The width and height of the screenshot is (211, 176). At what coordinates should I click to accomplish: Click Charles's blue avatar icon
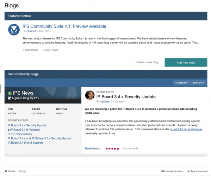(x=14, y=30)
